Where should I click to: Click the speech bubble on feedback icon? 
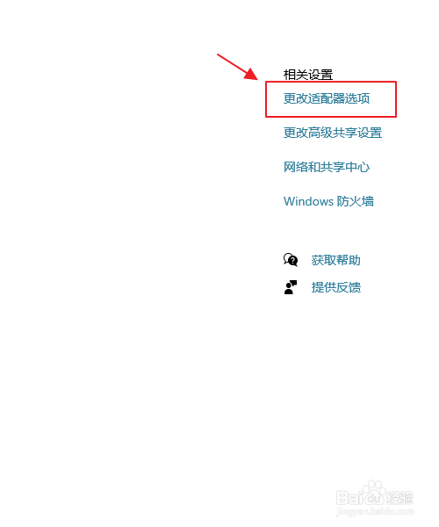(294, 283)
